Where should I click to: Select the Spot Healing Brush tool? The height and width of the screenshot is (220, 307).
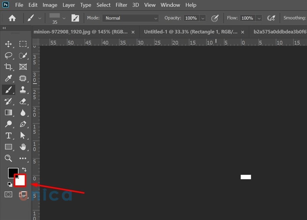coord(23,78)
